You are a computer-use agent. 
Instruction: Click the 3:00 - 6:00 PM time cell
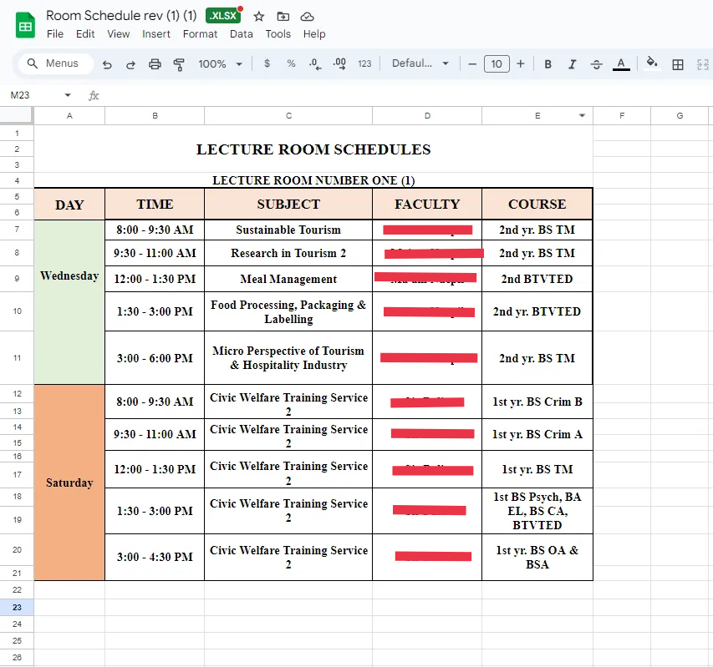[155, 358]
